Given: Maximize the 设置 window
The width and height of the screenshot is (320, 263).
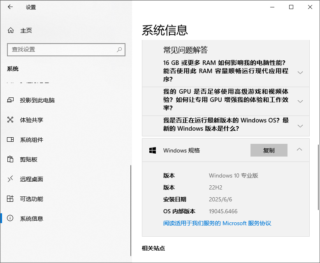Looking at the screenshot, I should (291, 7).
